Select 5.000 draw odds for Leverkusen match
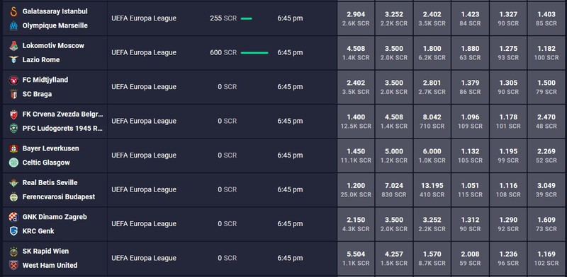The height and width of the screenshot is (277, 567). [394, 155]
